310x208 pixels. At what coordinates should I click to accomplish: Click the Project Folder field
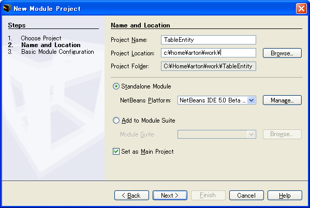click(x=209, y=66)
